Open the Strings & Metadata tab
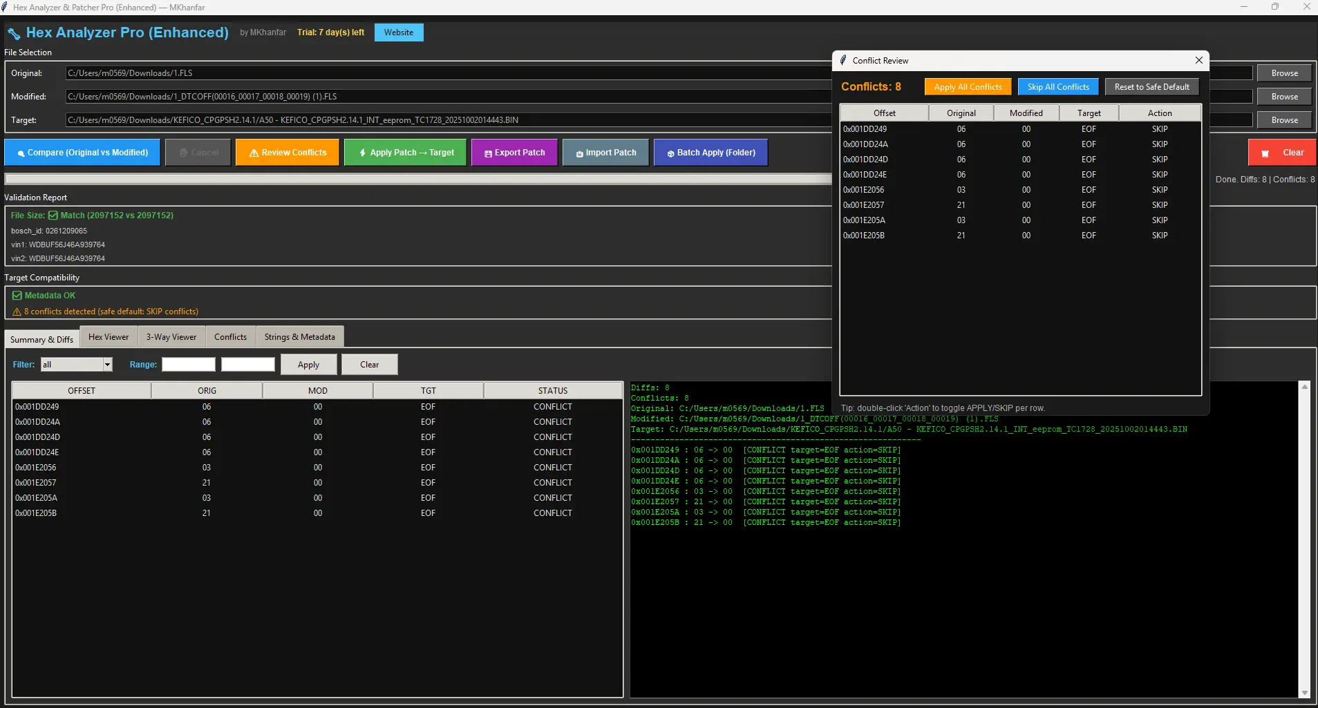1318x708 pixels. point(299,336)
